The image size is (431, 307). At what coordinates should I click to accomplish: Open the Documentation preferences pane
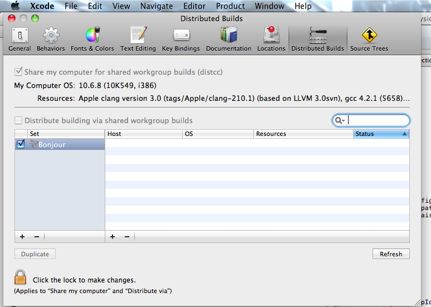[229, 39]
